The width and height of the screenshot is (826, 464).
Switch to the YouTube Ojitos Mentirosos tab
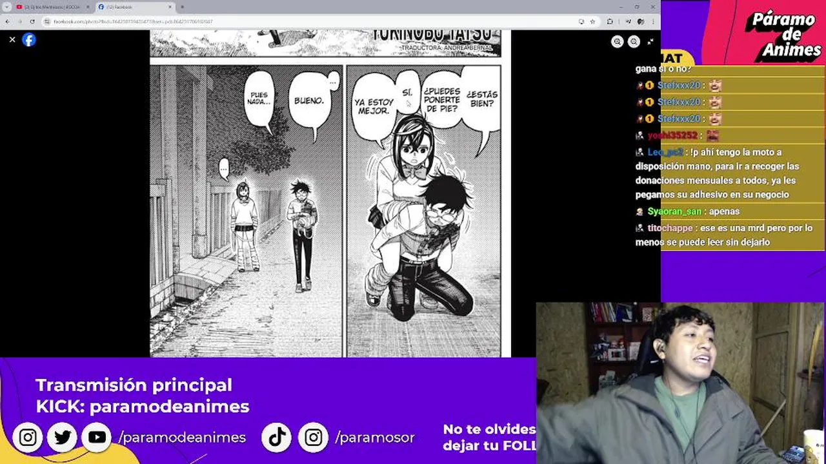point(53,7)
